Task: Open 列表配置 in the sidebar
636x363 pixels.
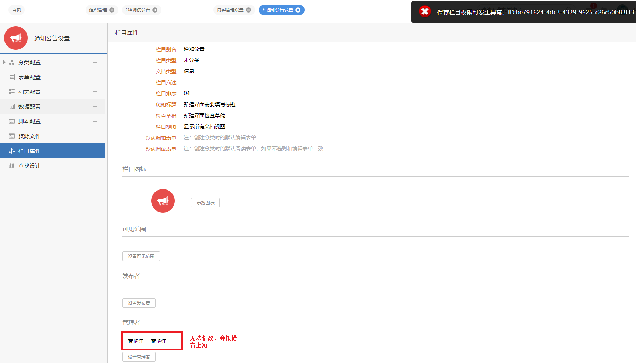Action: (x=29, y=92)
